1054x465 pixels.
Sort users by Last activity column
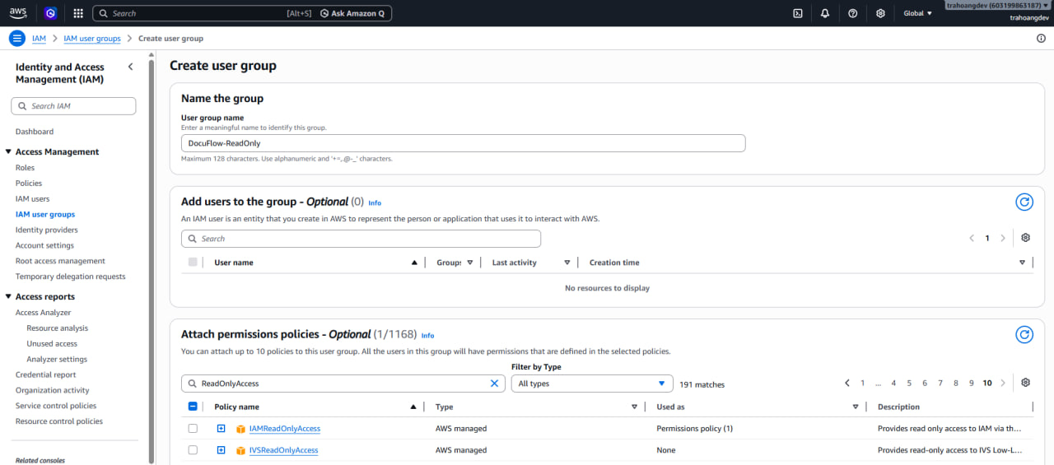point(567,263)
